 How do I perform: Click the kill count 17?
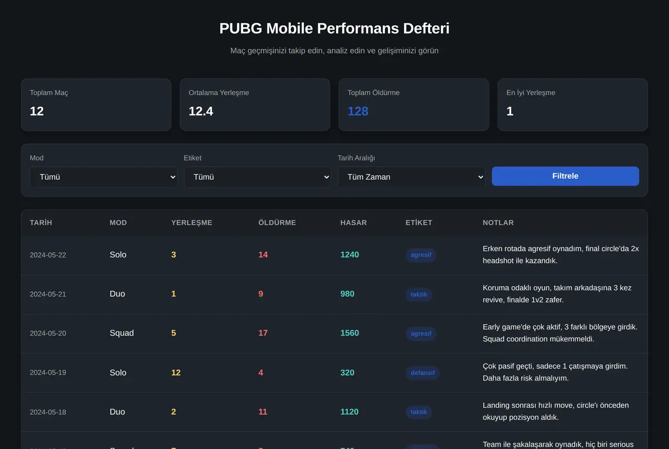click(263, 333)
